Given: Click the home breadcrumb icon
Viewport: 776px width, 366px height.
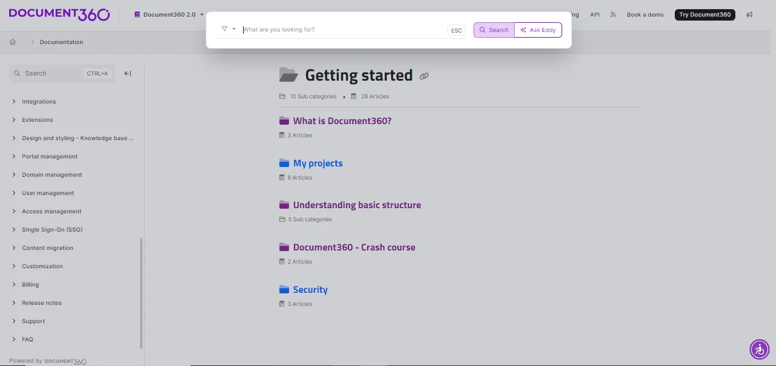Looking at the screenshot, I should (x=13, y=42).
